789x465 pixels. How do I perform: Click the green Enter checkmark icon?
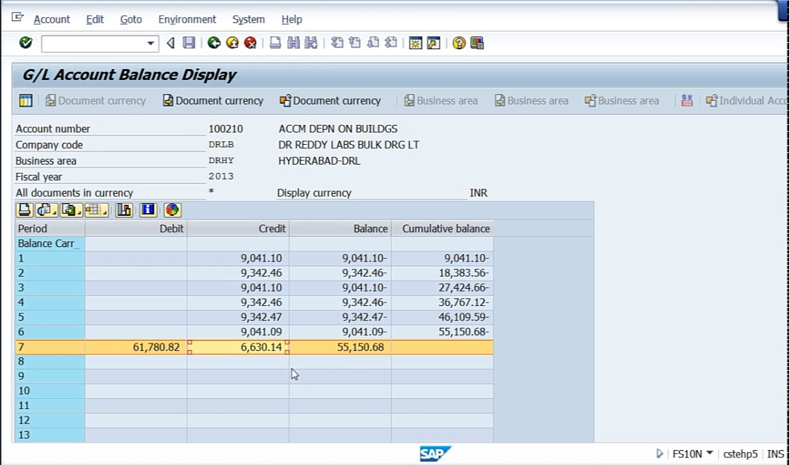[x=26, y=43]
